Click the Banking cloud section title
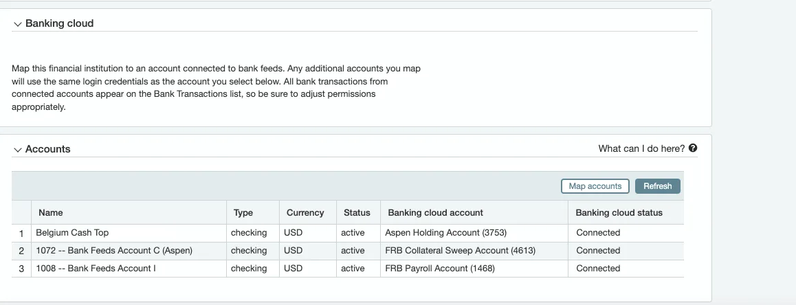 pos(59,23)
